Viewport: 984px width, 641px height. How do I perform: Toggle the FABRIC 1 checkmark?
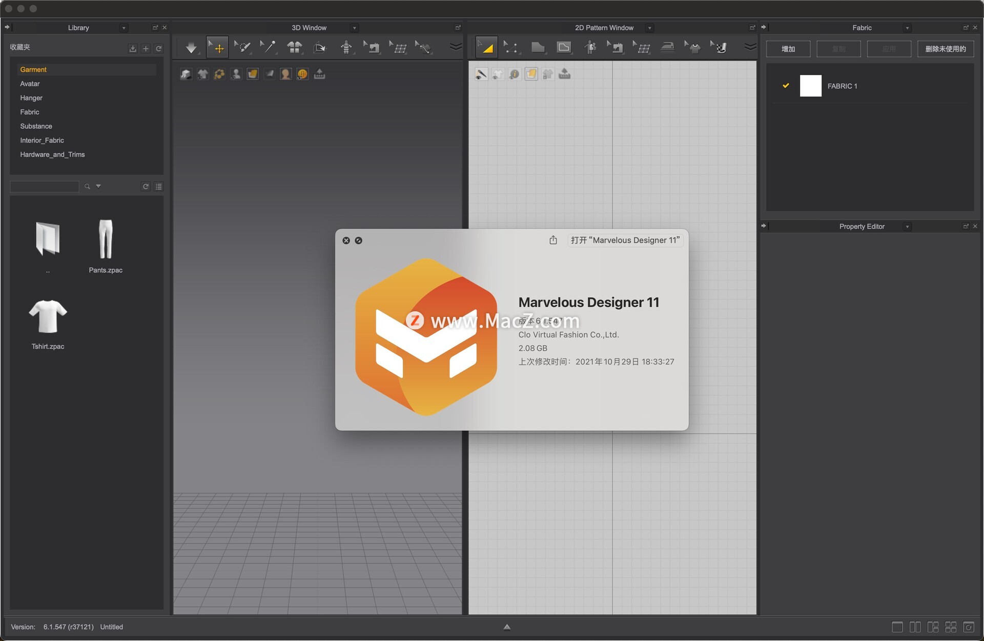click(x=786, y=86)
